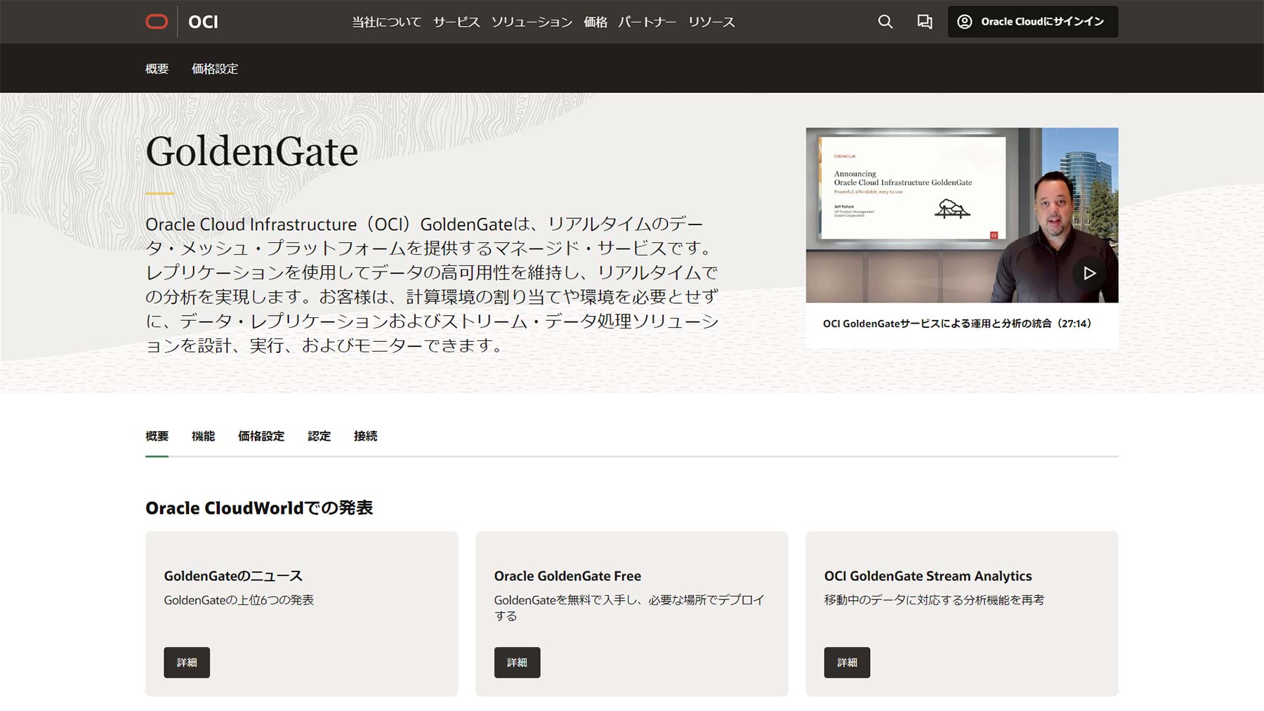Switch to the 接続 tab
This screenshot has height=711, width=1264.
[365, 436]
